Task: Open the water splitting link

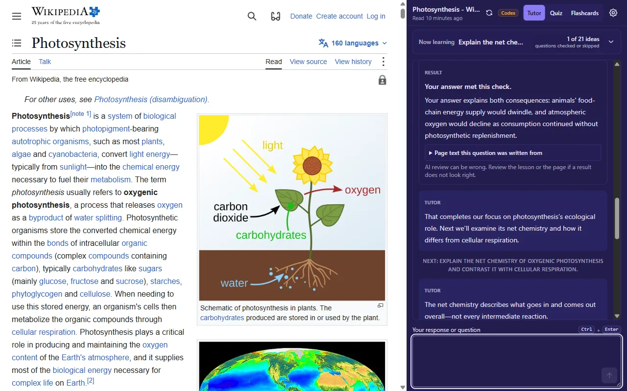Action: [98, 217]
